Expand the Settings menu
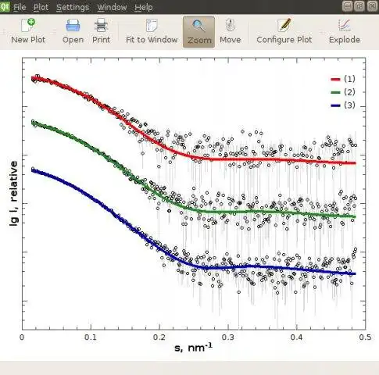 (x=73, y=7)
